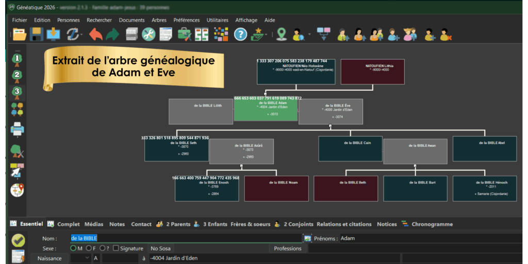The image size is (528, 264).
Task: Click the green map location pin icon
Action: (281, 35)
